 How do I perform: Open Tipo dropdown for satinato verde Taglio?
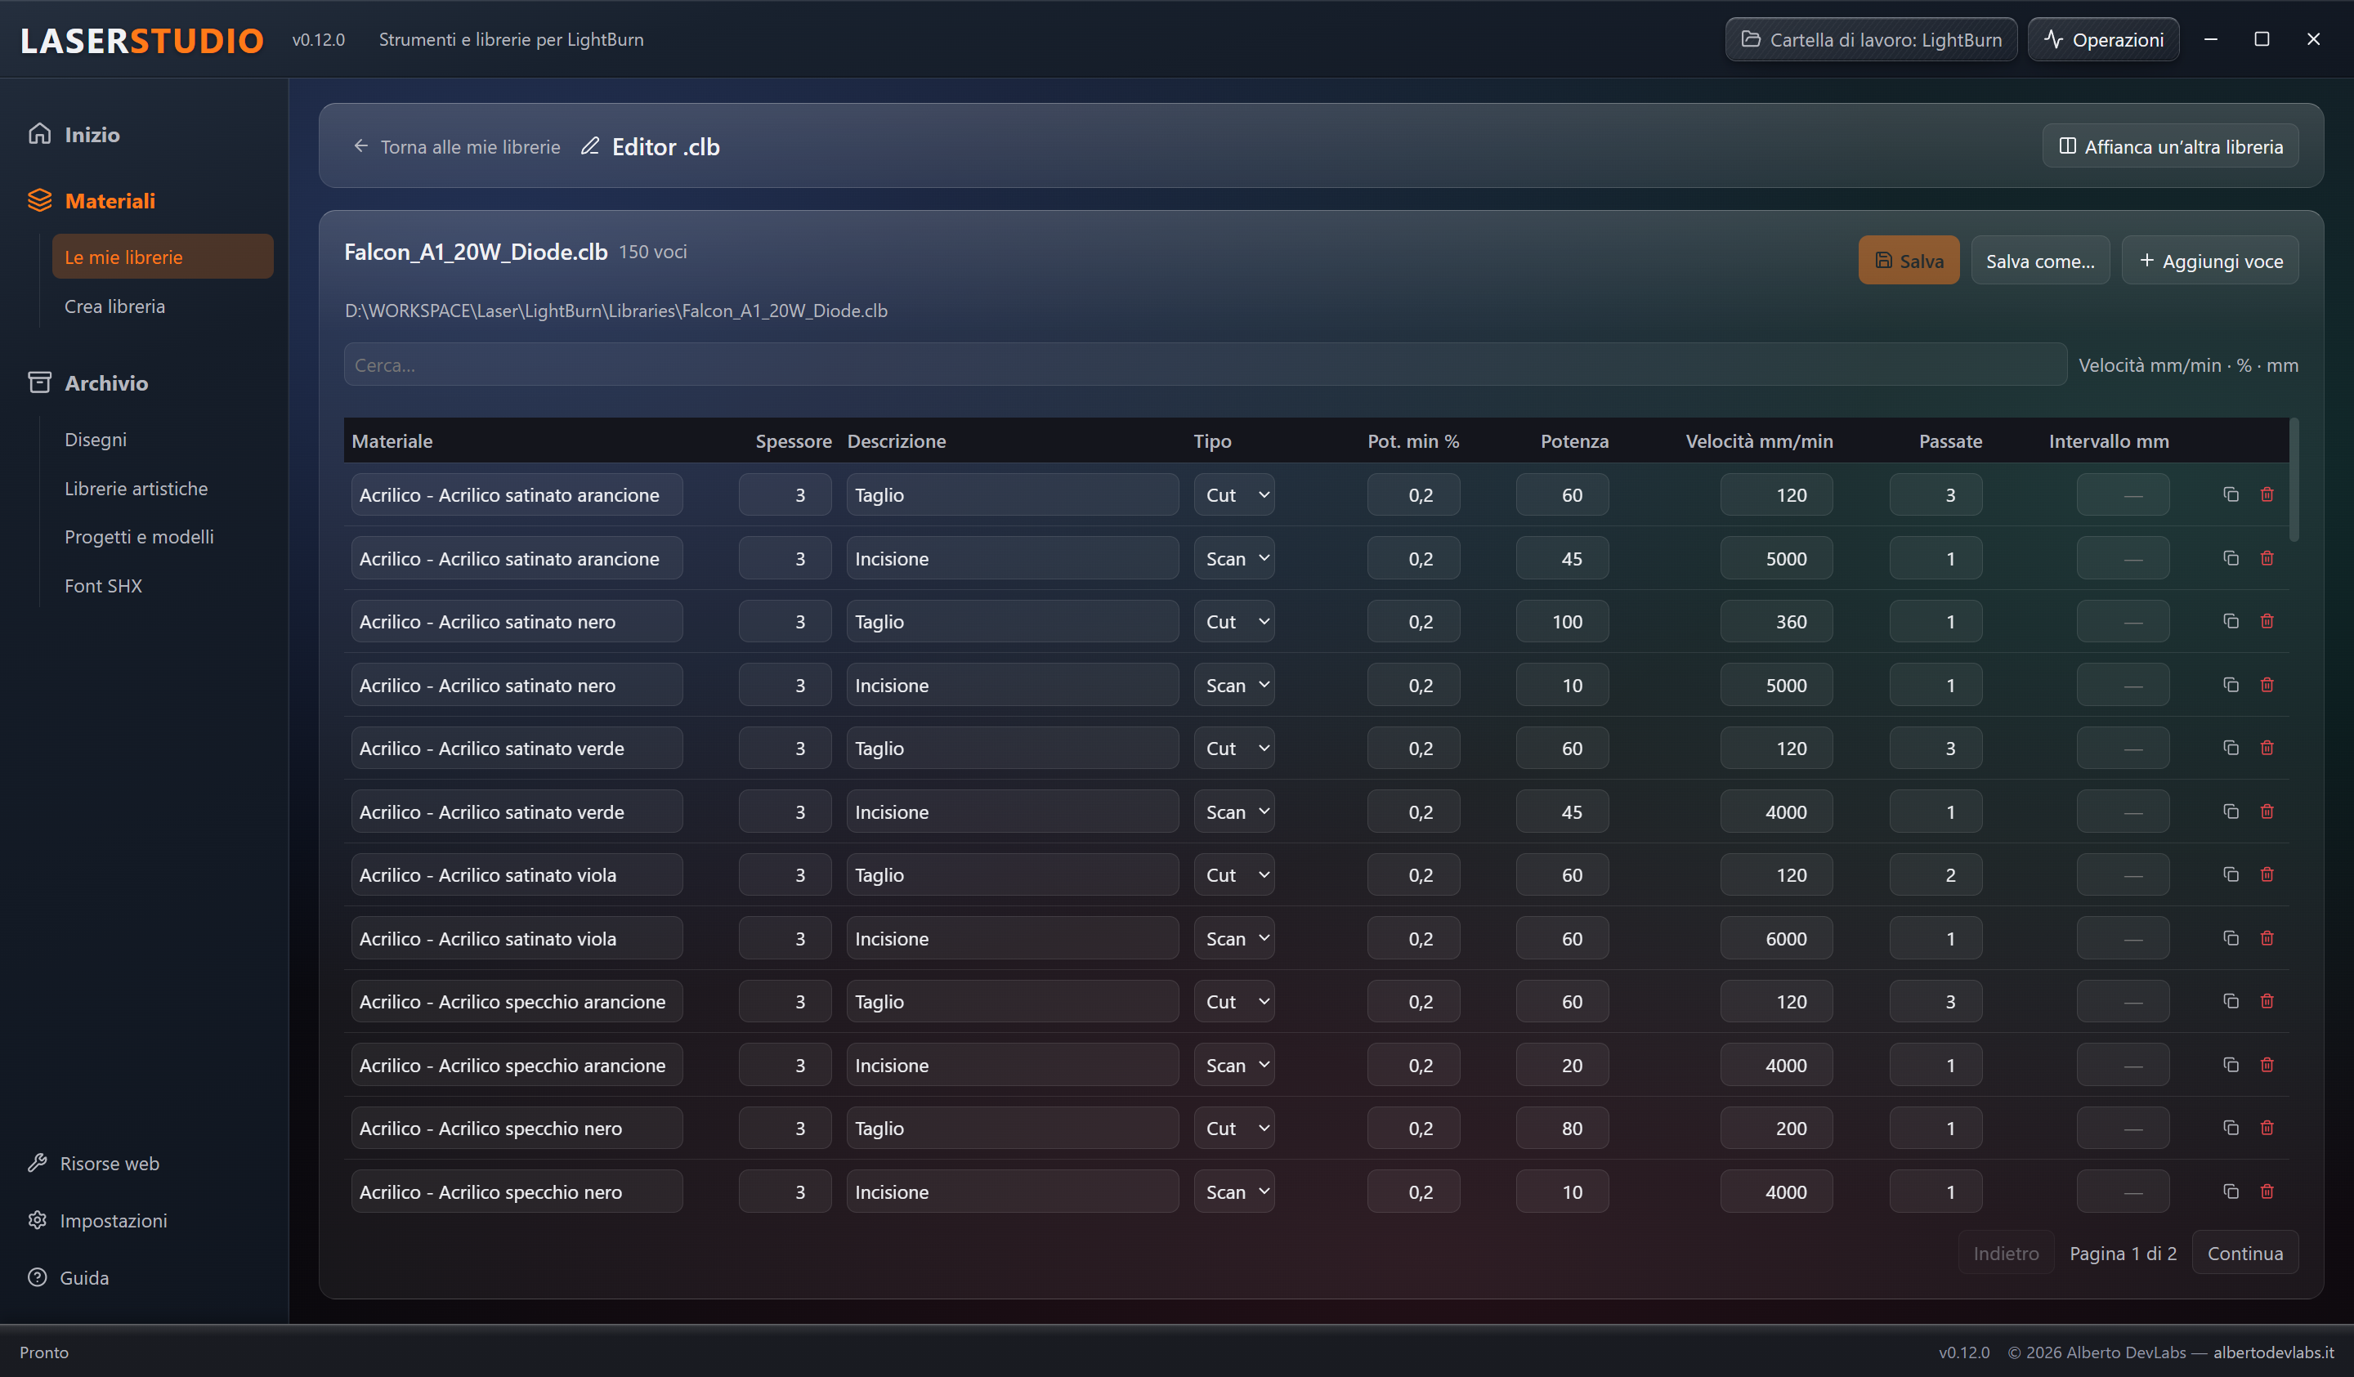point(1234,749)
